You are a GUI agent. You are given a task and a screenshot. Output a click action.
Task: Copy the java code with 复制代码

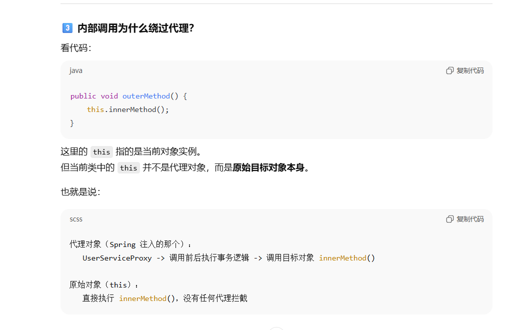469,70
